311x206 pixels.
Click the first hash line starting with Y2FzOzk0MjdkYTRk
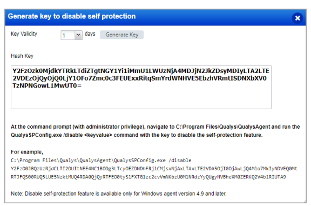coord(141,71)
